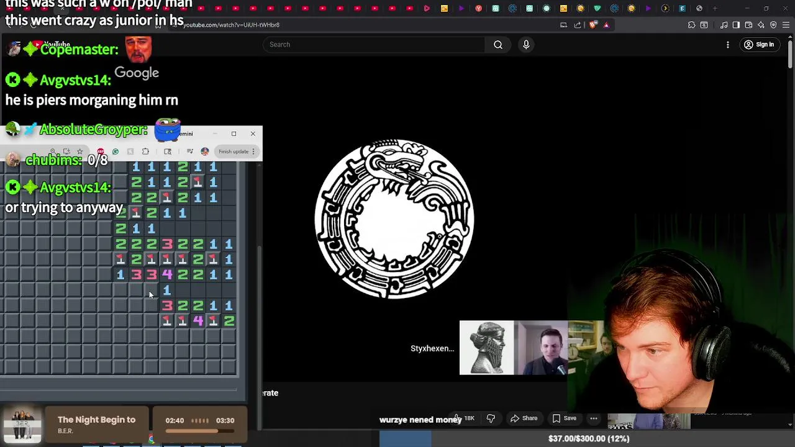The image size is (795, 447).
Task: Click the profile avatar in small window toolbar
Action: point(205,151)
